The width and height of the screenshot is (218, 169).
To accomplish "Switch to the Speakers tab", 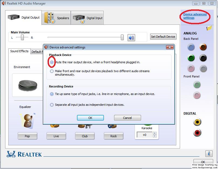I will pyautogui.click(x=56, y=18).
